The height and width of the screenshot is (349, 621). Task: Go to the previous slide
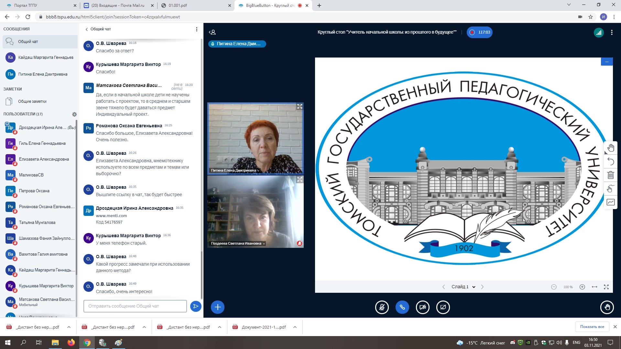444,287
